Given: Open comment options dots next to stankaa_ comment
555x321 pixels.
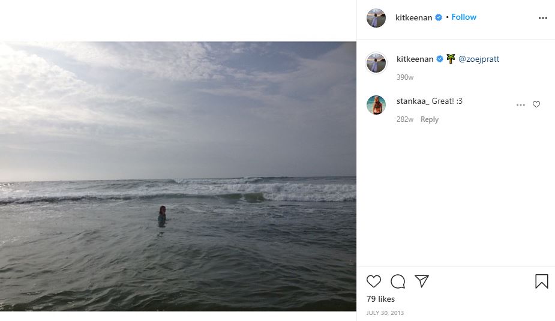Looking at the screenshot, I should 520,105.
